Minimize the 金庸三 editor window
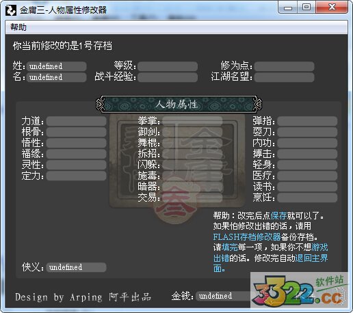The height and width of the screenshot is (313, 353). pyautogui.click(x=288, y=8)
